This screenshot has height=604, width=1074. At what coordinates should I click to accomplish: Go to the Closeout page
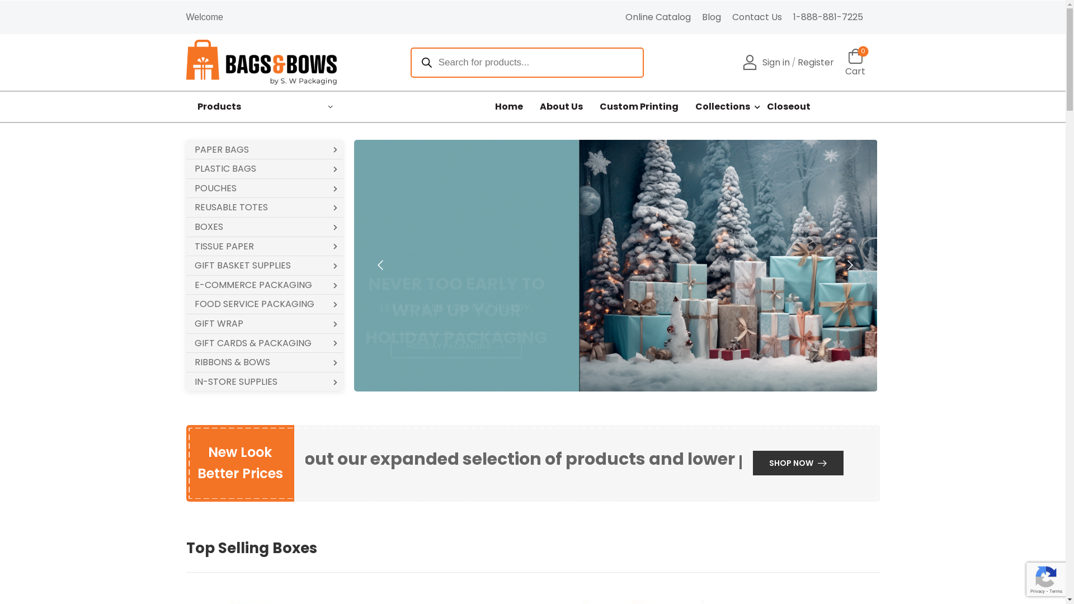788,107
